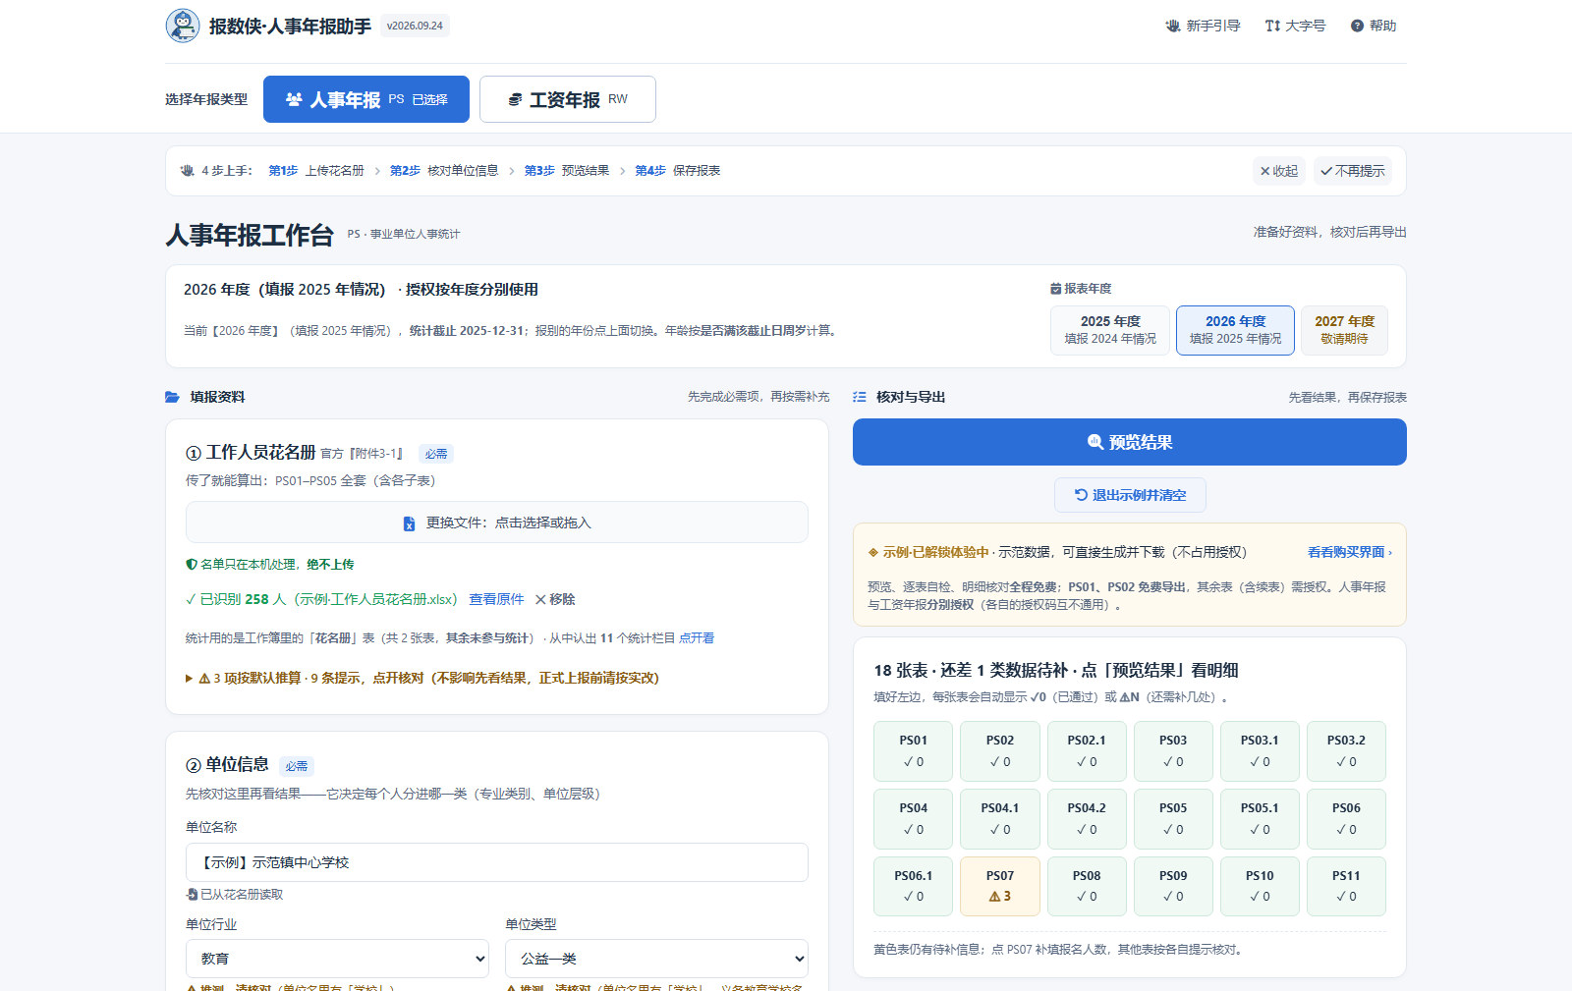Image resolution: width=1572 pixels, height=991 pixels.
Task: Switch to 工资年报 RW report type
Action: click(568, 99)
